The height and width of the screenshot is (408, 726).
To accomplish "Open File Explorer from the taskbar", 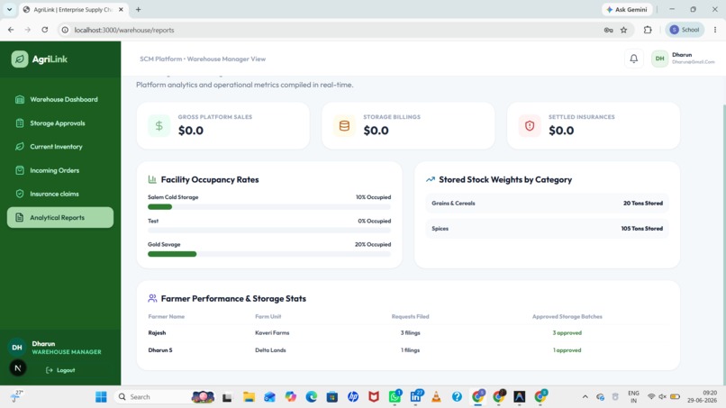I will click(250, 396).
